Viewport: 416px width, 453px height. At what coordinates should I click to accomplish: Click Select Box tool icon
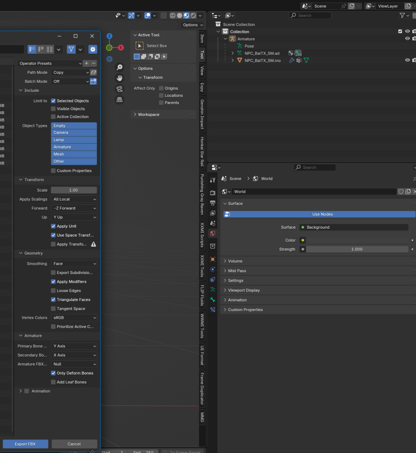pyautogui.click(x=140, y=46)
